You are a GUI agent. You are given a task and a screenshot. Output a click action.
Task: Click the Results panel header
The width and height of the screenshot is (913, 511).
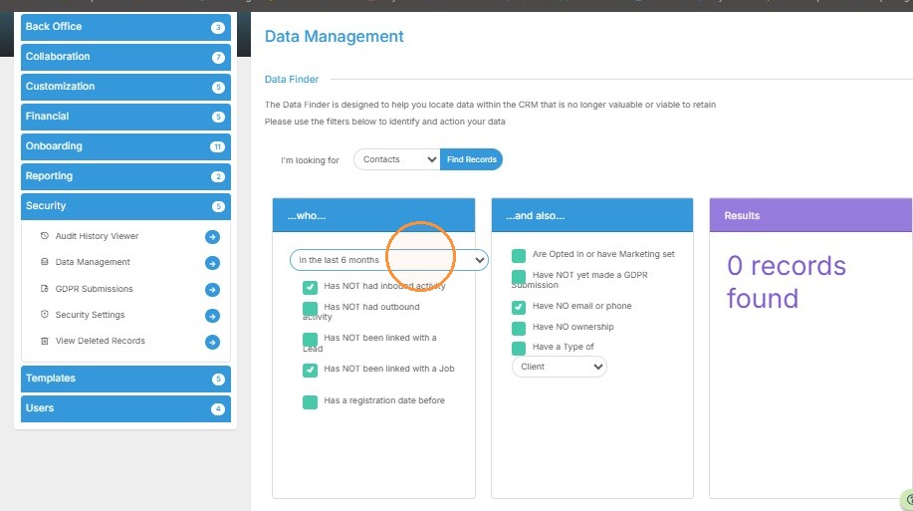(810, 215)
